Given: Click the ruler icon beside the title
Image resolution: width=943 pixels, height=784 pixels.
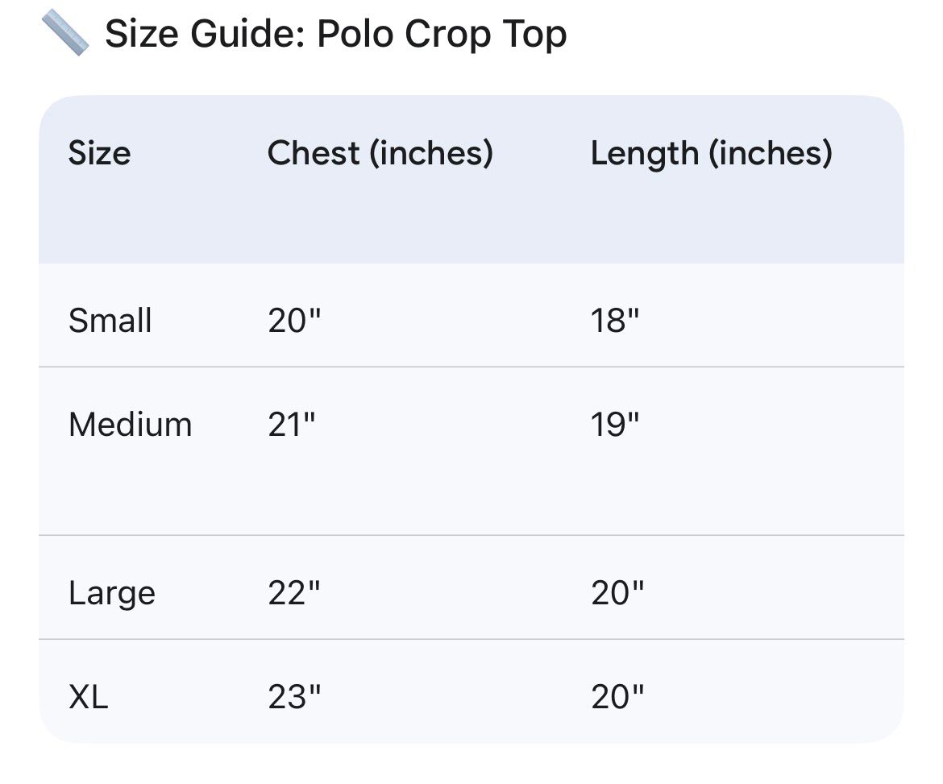Looking at the screenshot, I should click(65, 33).
